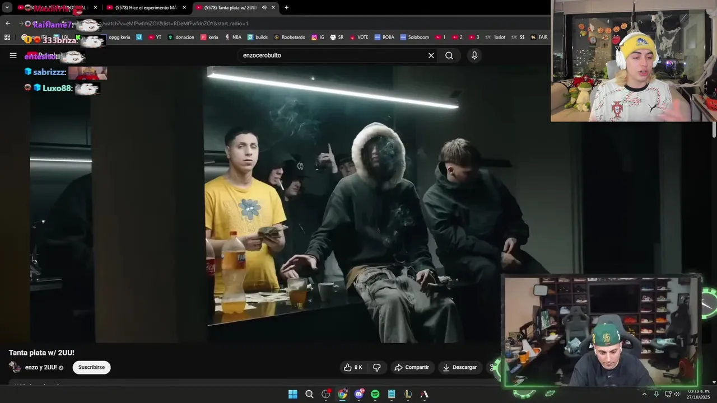The image size is (717, 403).
Task: Open the YouTube bookmark labeled 1
Action: (440, 37)
